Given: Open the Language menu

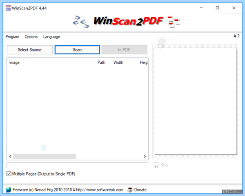Looking at the screenshot, I should click(x=51, y=37).
